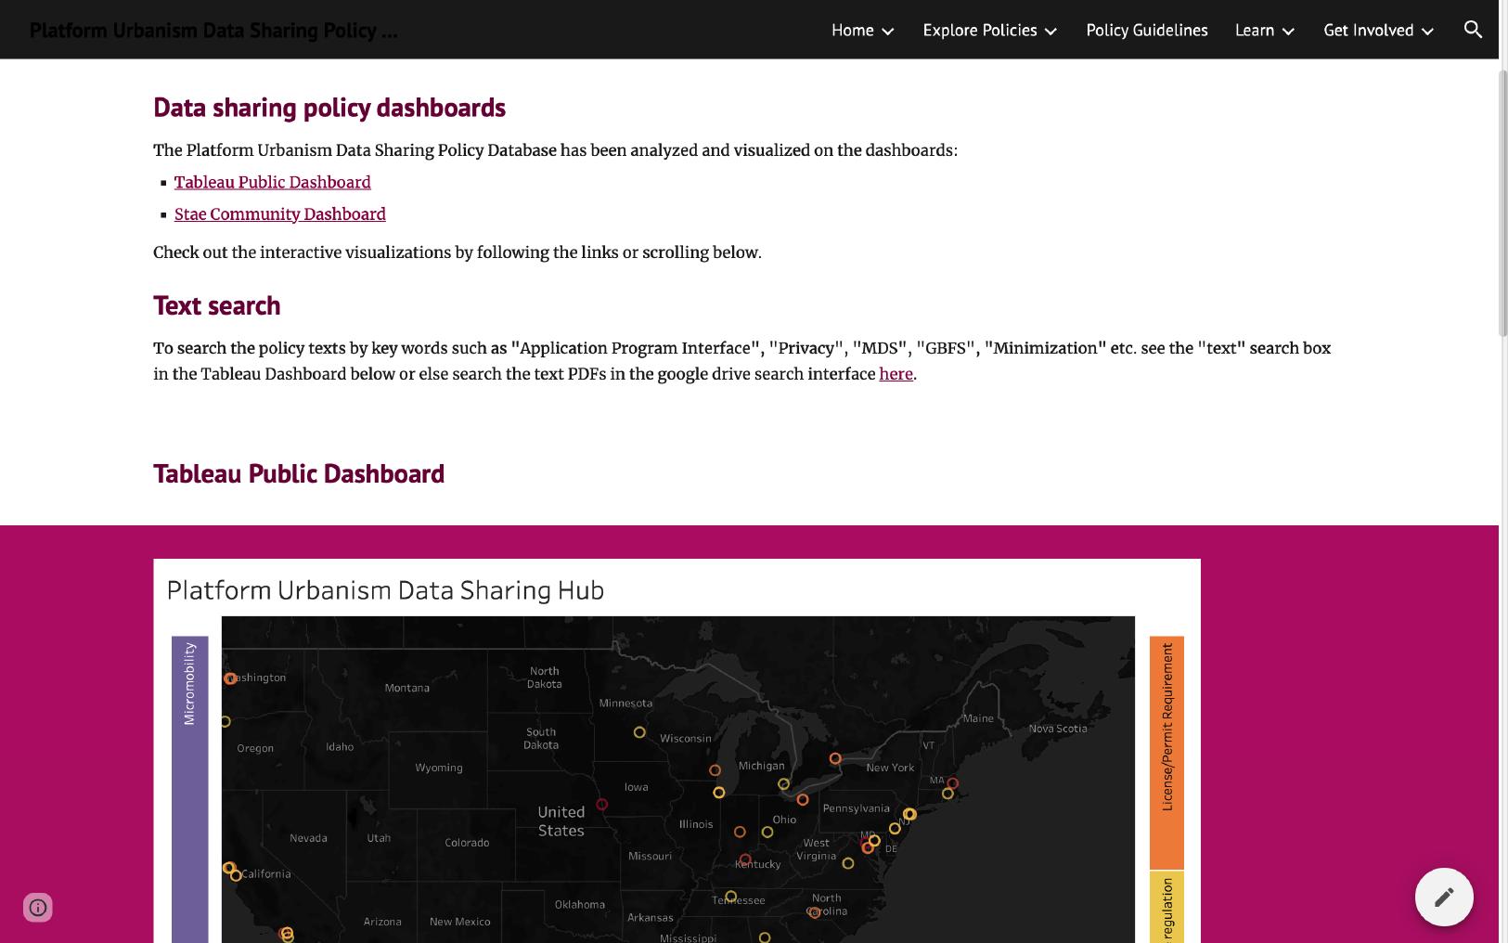
Task: Click Platform Urbanism Data Sharing Hub title
Action: (x=385, y=590)
